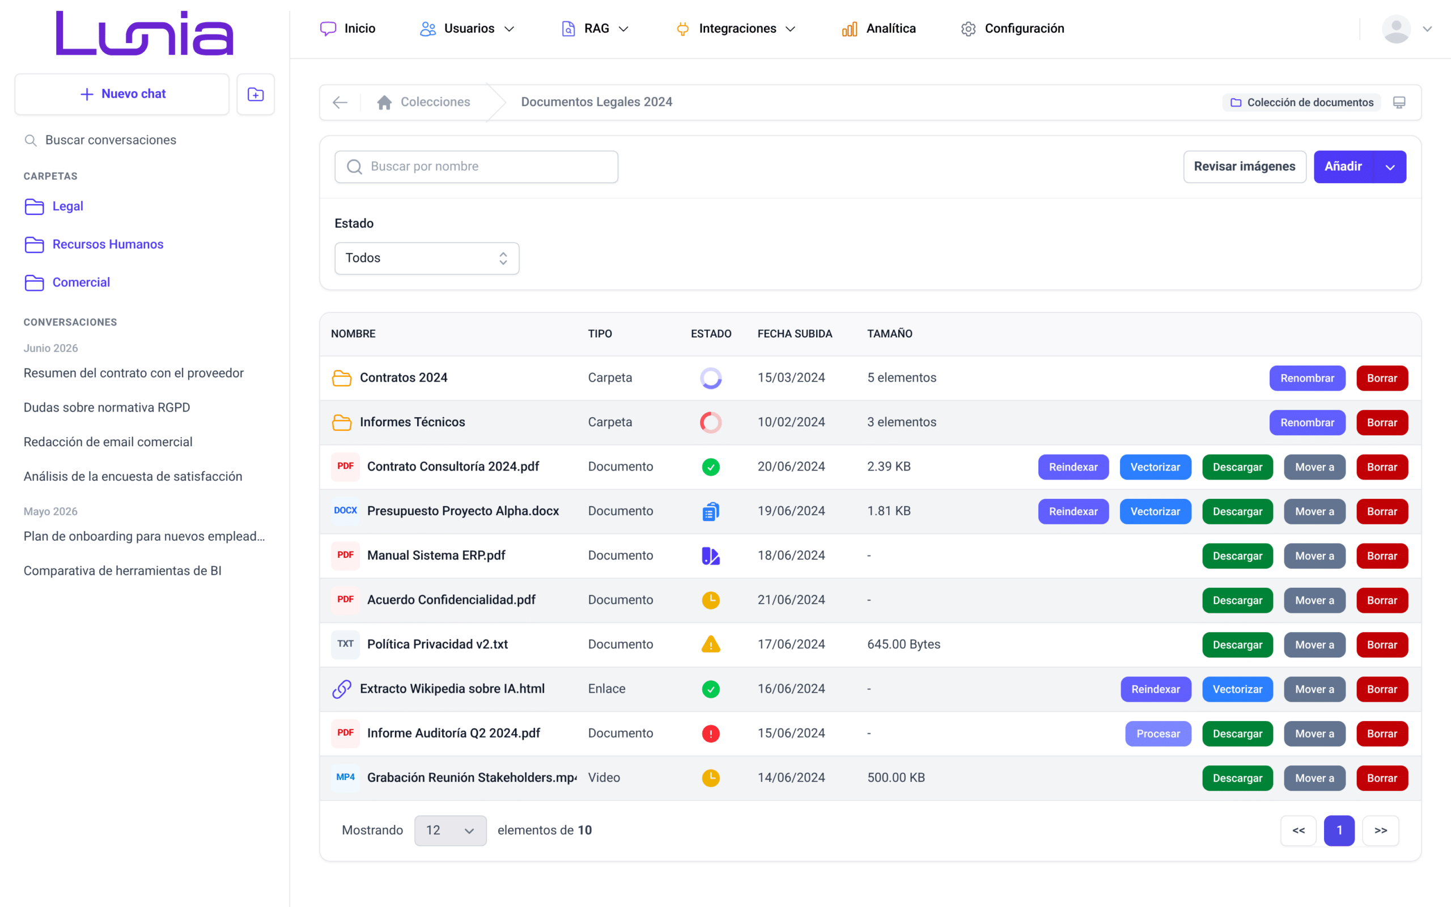Click the DOCX icon of Presupuesto Proyecto Alpha
Image resolution: width=1451 pixels, height=907 pixels.
coord(345,511)
